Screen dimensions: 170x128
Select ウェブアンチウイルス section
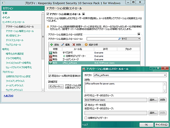14,90
